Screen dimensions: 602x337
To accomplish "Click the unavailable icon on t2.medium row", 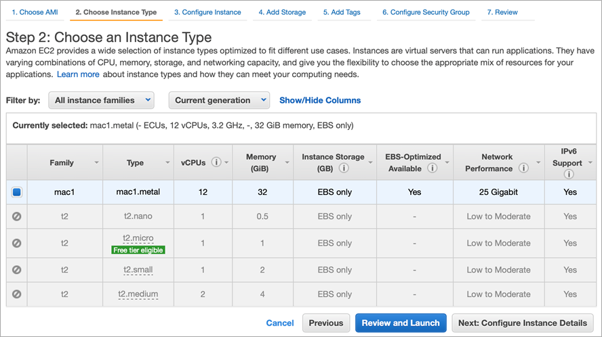I will pyautogui.click(x=17, y=294).
